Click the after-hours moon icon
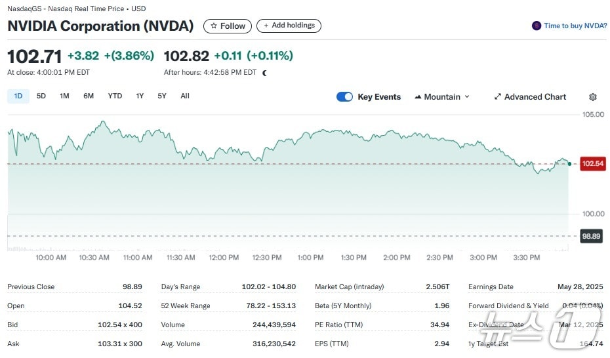Screen dimensions: 610x358 coord(265,73)
